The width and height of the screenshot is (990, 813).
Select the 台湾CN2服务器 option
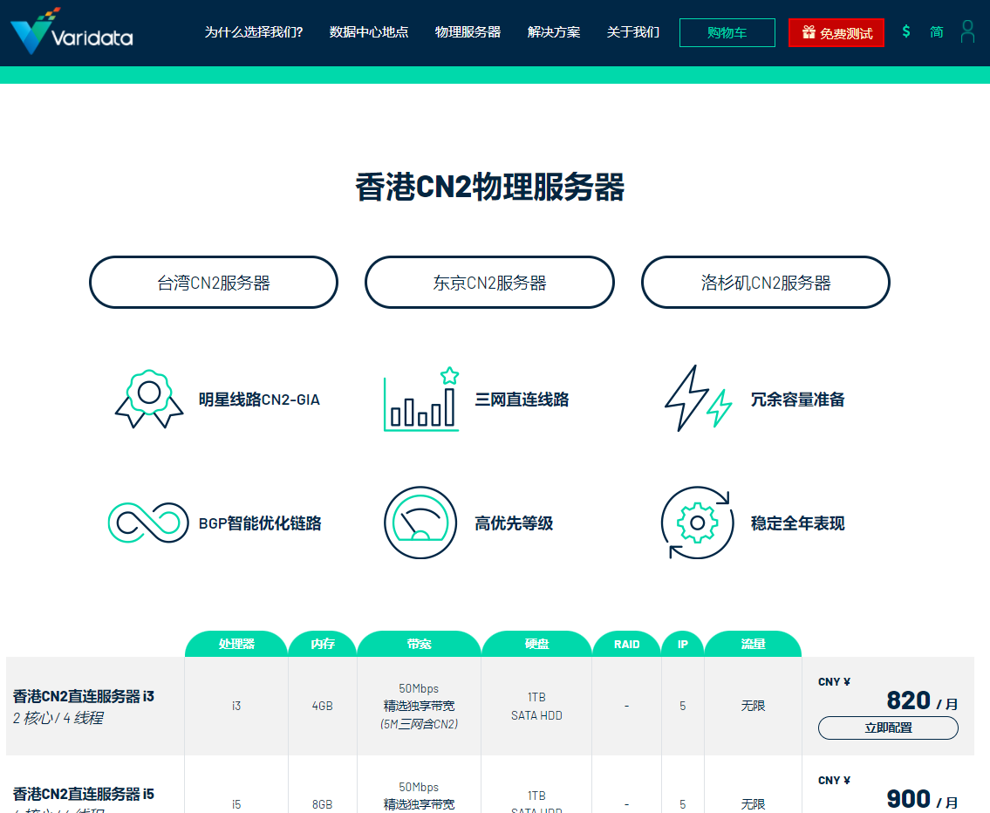tap(213, 282)
